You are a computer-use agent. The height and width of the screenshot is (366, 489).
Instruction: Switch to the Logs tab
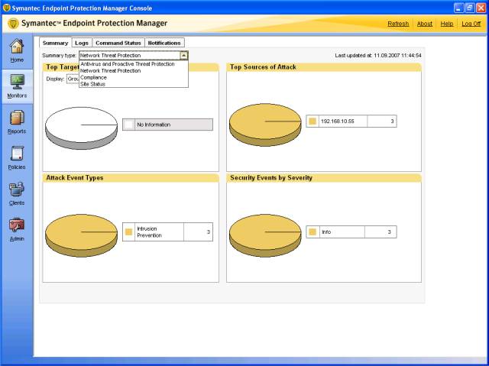click(82, 43)
